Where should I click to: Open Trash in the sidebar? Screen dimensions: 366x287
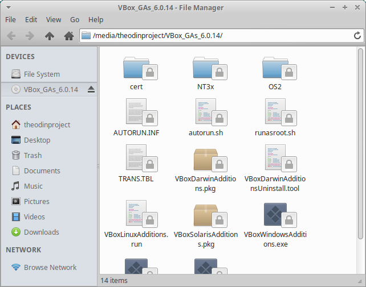[32, 155]
